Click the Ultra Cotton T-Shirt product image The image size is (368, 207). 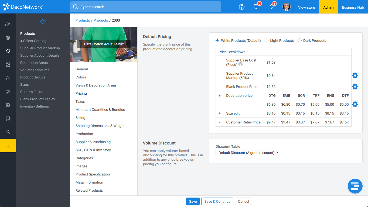click(104, 44)
